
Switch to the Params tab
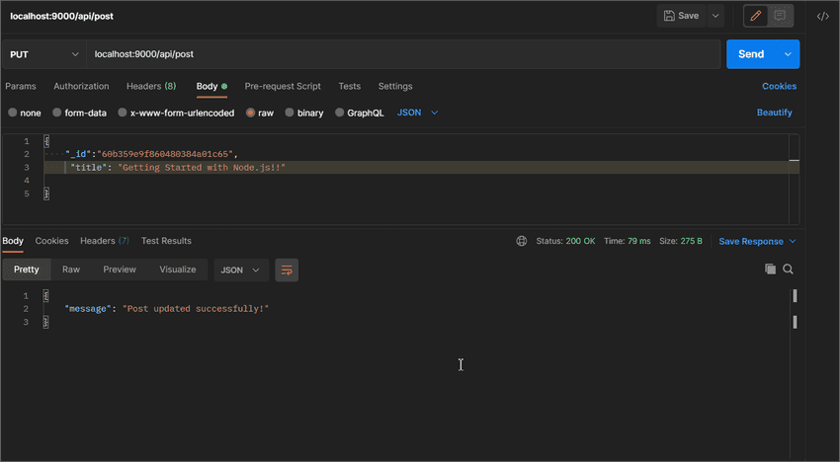pyautogui.click(x=21, y=86)
